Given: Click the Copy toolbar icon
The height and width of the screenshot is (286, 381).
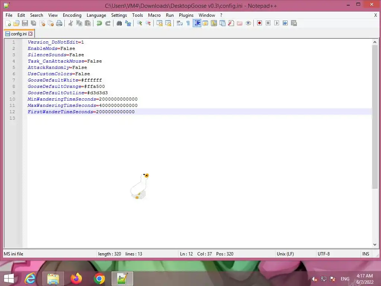Looking at the screenshot, I should (x=79, y=23).
